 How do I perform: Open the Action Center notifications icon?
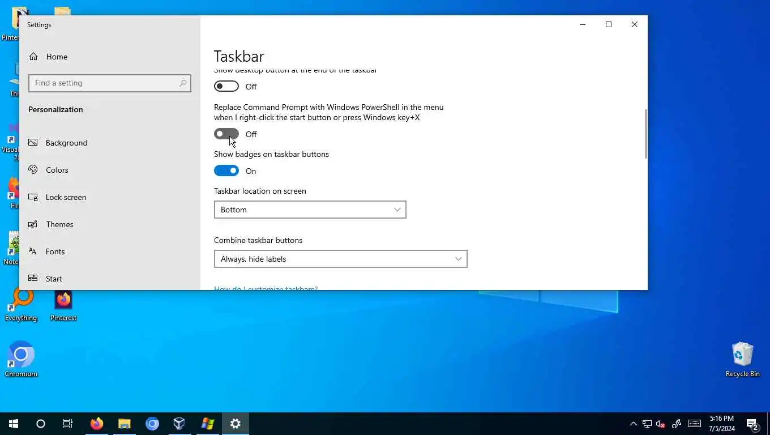tap(753, 424)
